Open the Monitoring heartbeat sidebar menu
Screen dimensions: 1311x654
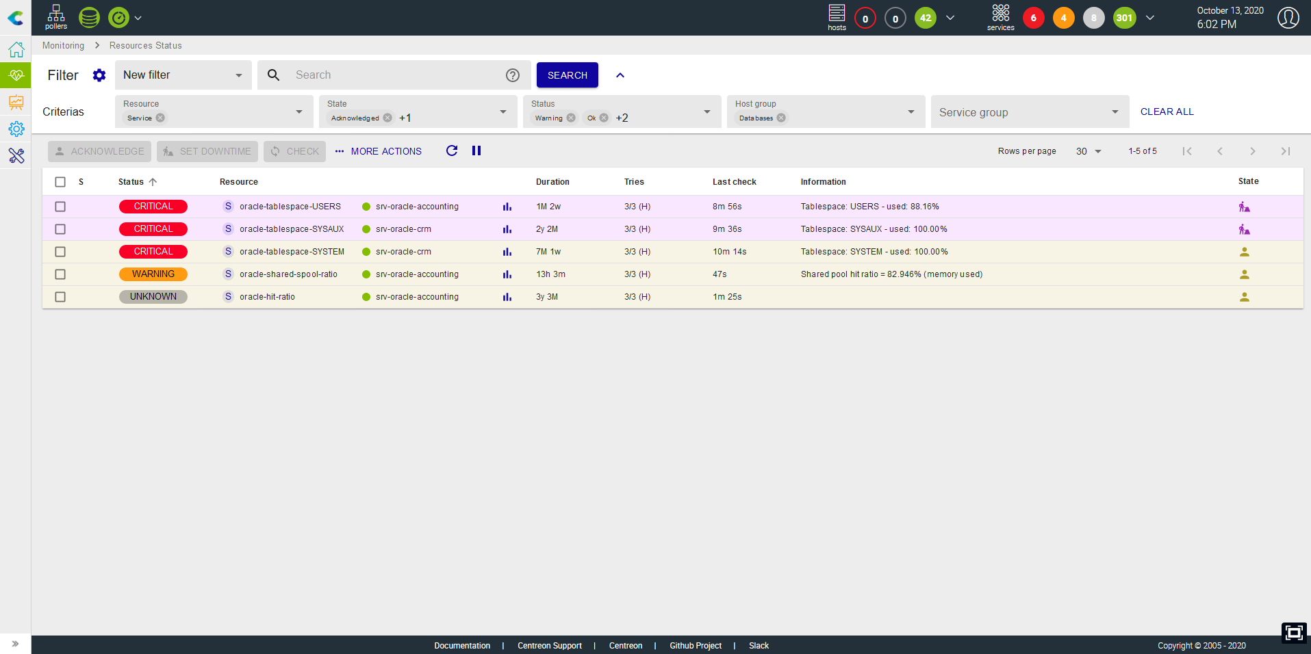point(16,75)
